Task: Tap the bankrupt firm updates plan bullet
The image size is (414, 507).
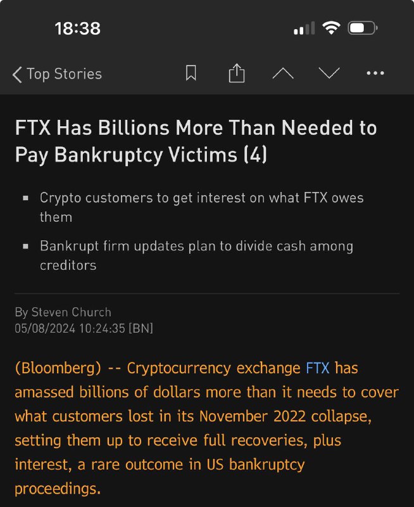Action: (196, 255)
